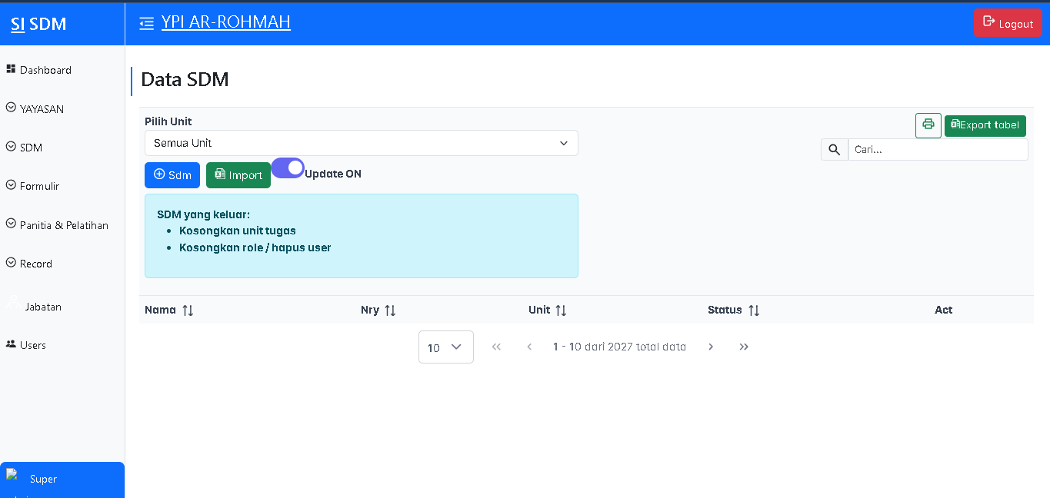Open Dashboard from the sidebar
The width and height of the screenshot is (1050, 498).
point(45,70)
